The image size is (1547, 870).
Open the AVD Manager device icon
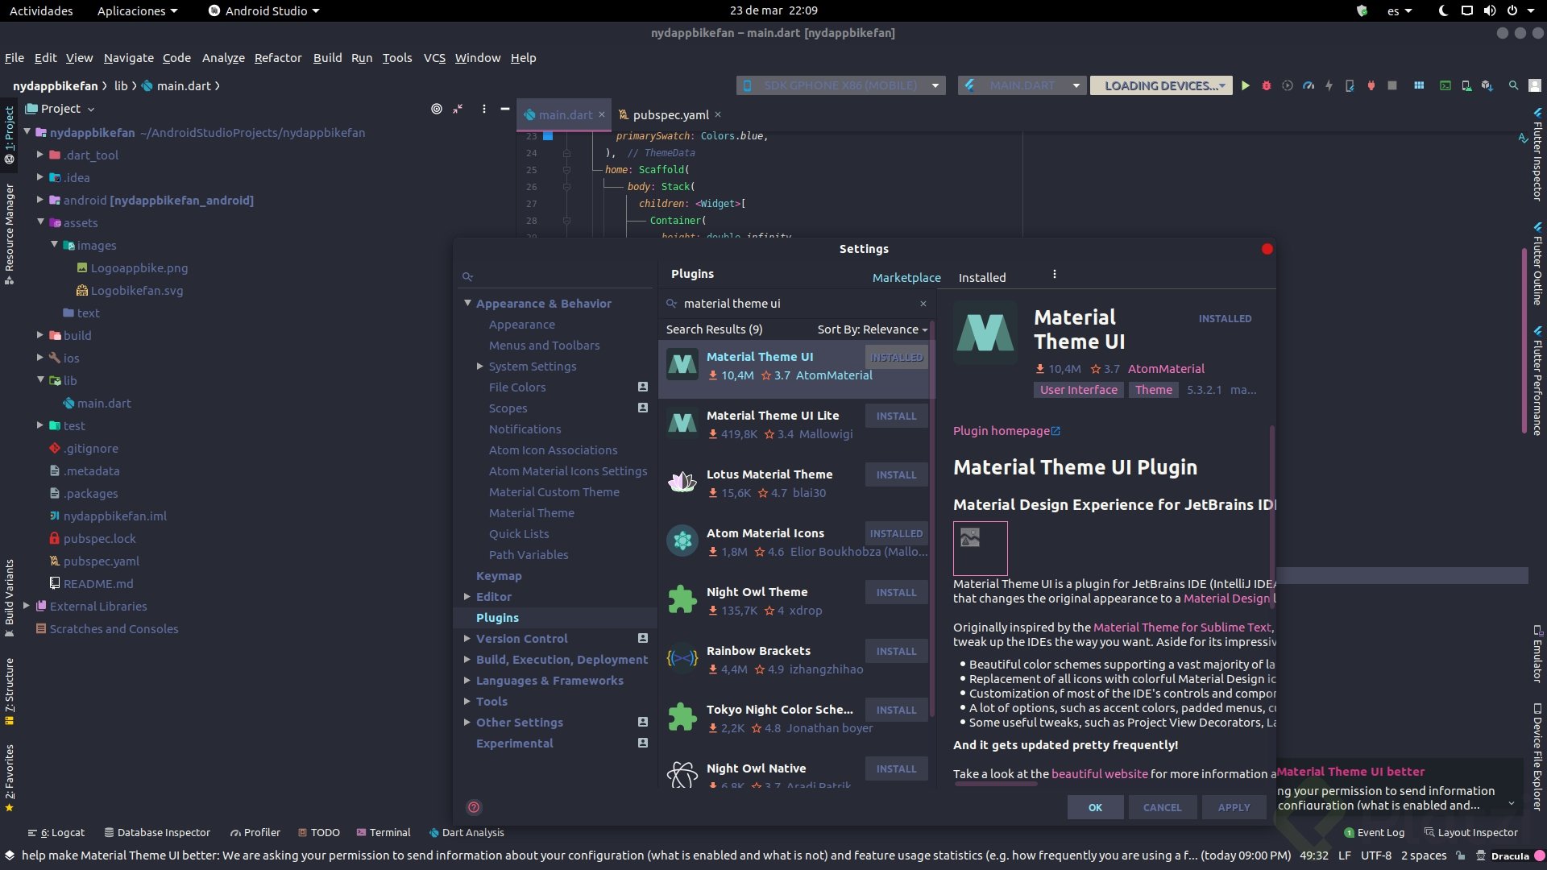1466,85
